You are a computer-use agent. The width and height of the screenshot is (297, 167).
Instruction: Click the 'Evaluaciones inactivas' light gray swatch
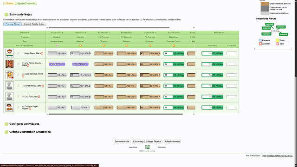point(265,13)
